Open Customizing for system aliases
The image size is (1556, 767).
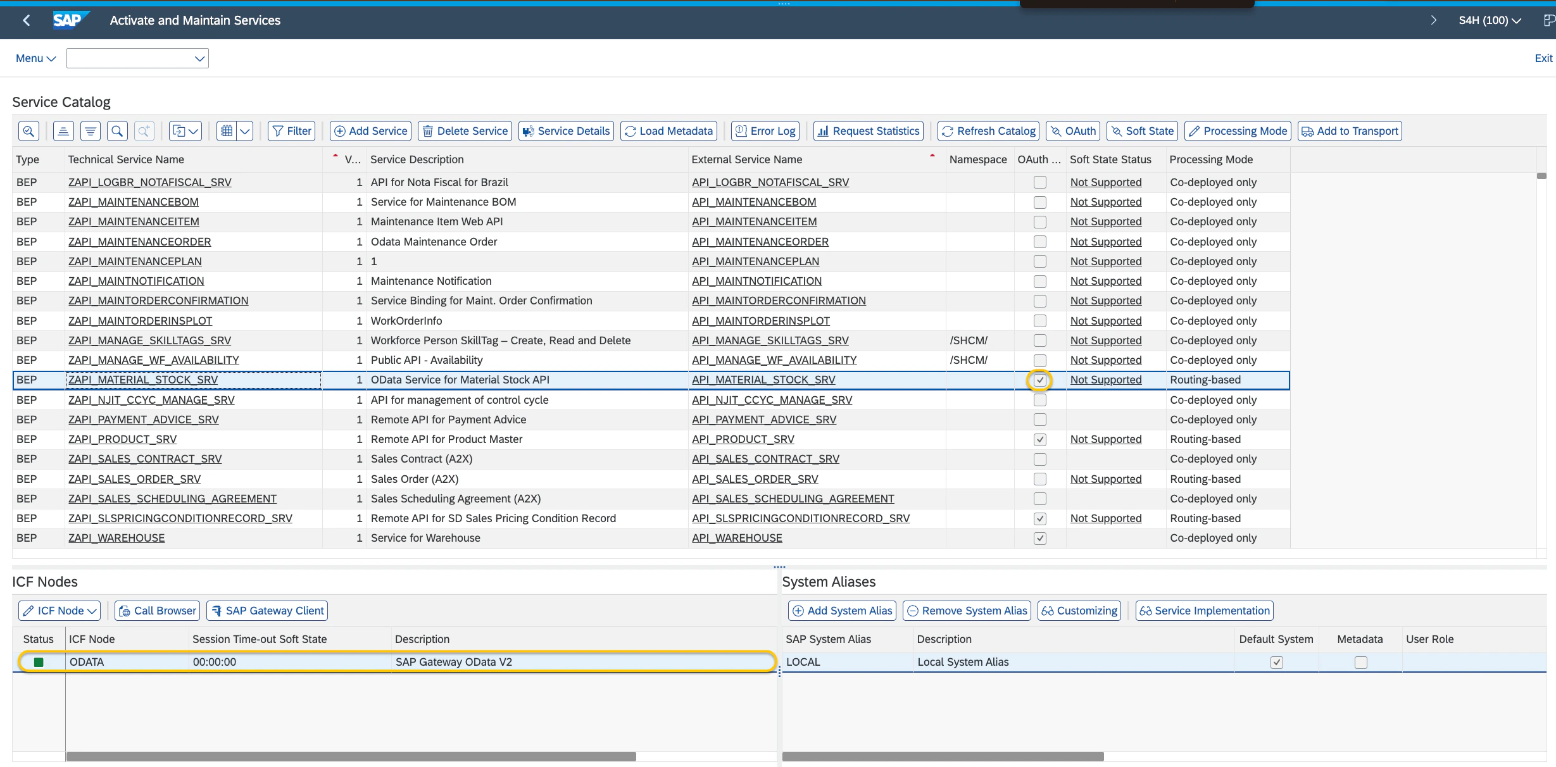pos(1079,611)
